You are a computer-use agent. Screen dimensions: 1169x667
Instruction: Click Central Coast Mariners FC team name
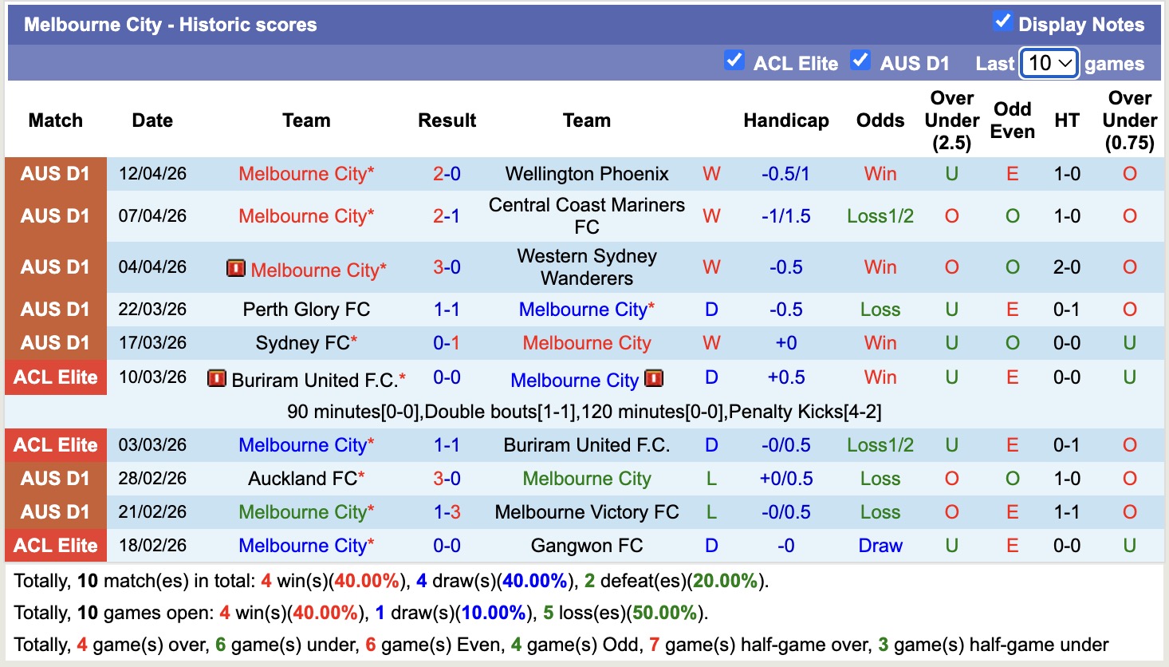tap(587, 215)
